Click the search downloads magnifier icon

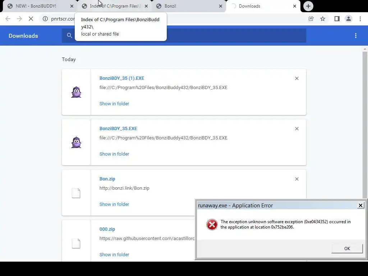(x=69, y=36)
